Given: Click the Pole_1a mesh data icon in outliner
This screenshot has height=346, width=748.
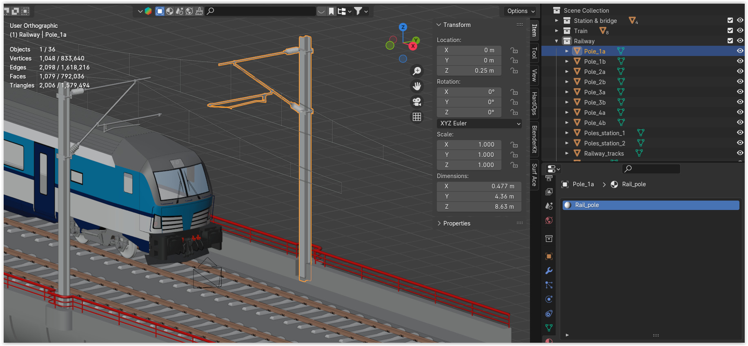Looking at the screenshot, I should point(621,51).
